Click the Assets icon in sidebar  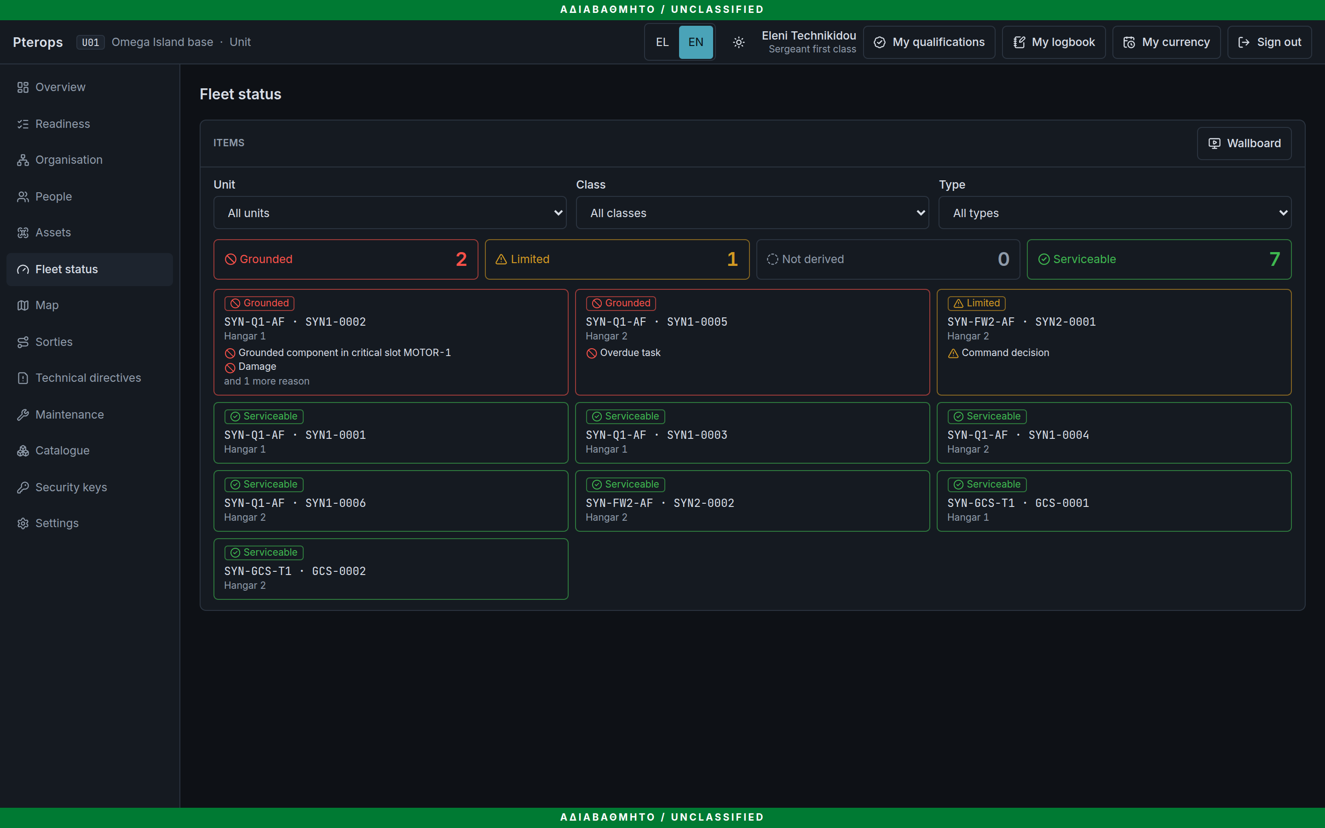pyautogui.click(x=23, y=233)
